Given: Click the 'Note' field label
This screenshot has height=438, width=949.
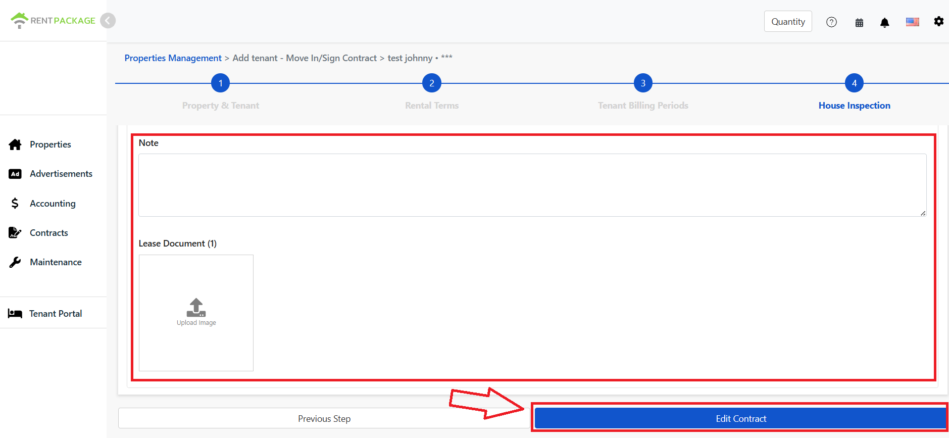Looking at the screenshot, I should pos(148,143).
